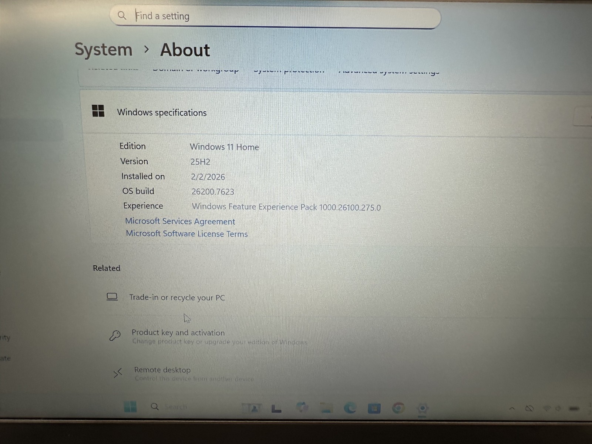The width and height of the screenshot is (592, 444).
Task: Select the Feature Experience Pack text
Action: coord(286,207)
